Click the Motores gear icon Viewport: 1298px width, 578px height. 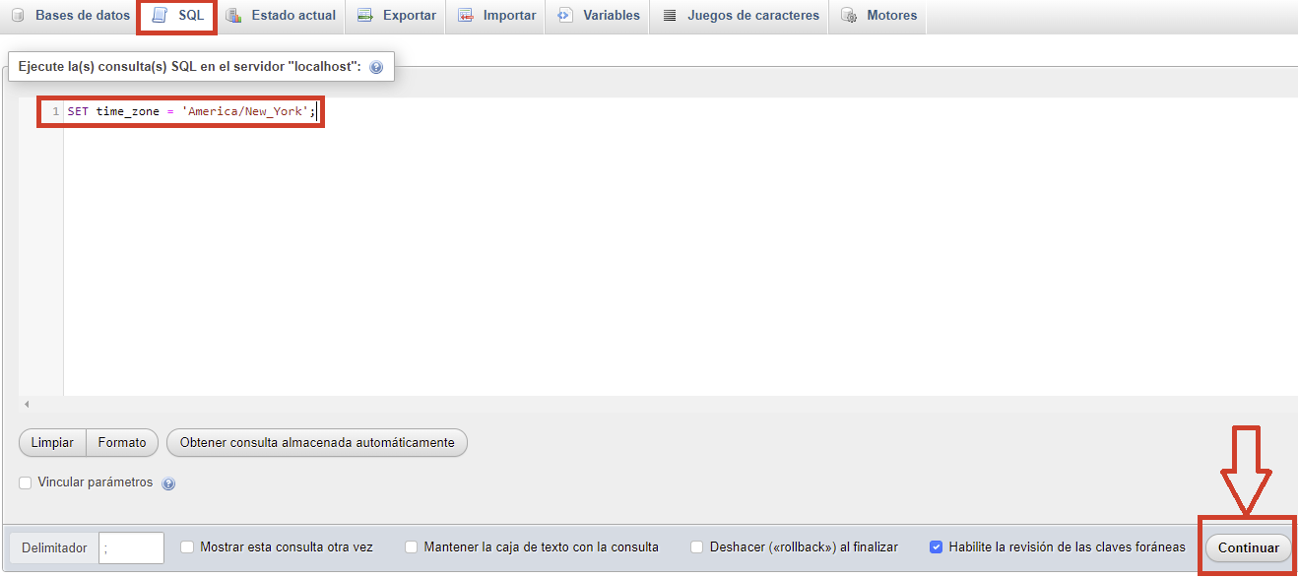point(848,16)
